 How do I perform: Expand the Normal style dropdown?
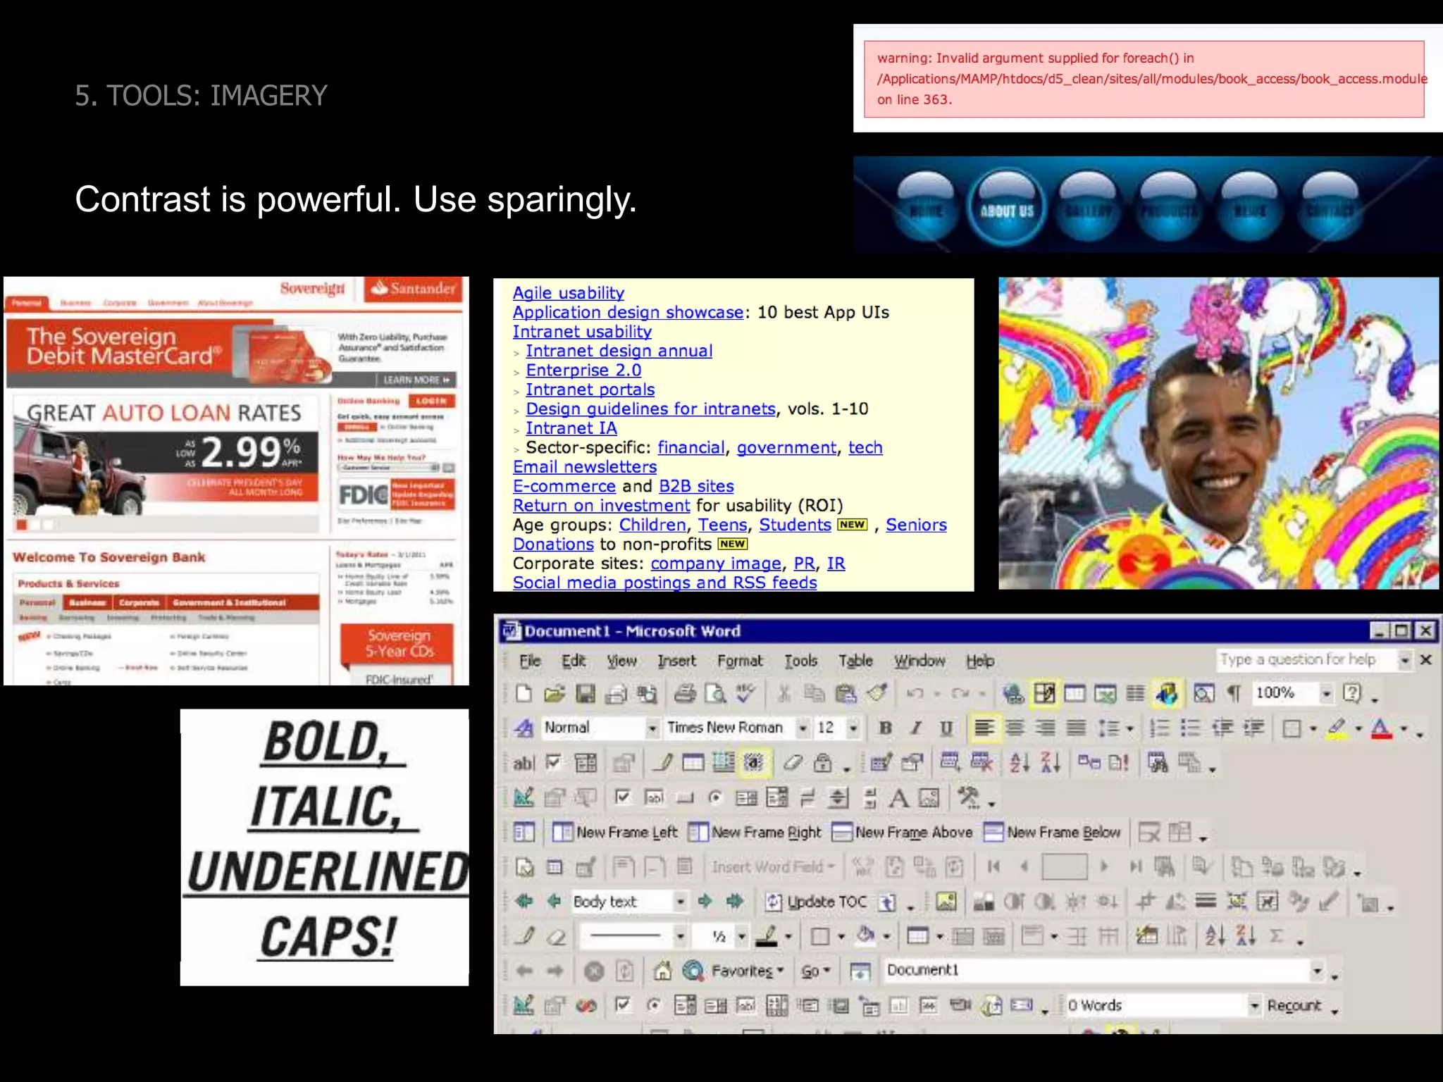click(652, 728)
